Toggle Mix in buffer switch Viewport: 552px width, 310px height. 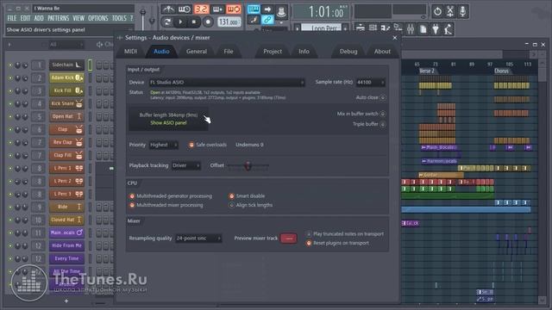(x=383, y=114)
